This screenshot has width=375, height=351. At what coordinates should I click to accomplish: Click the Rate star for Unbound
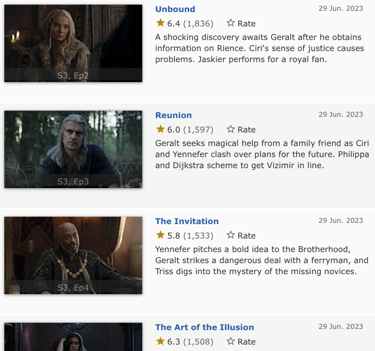(x=231, y=23)
